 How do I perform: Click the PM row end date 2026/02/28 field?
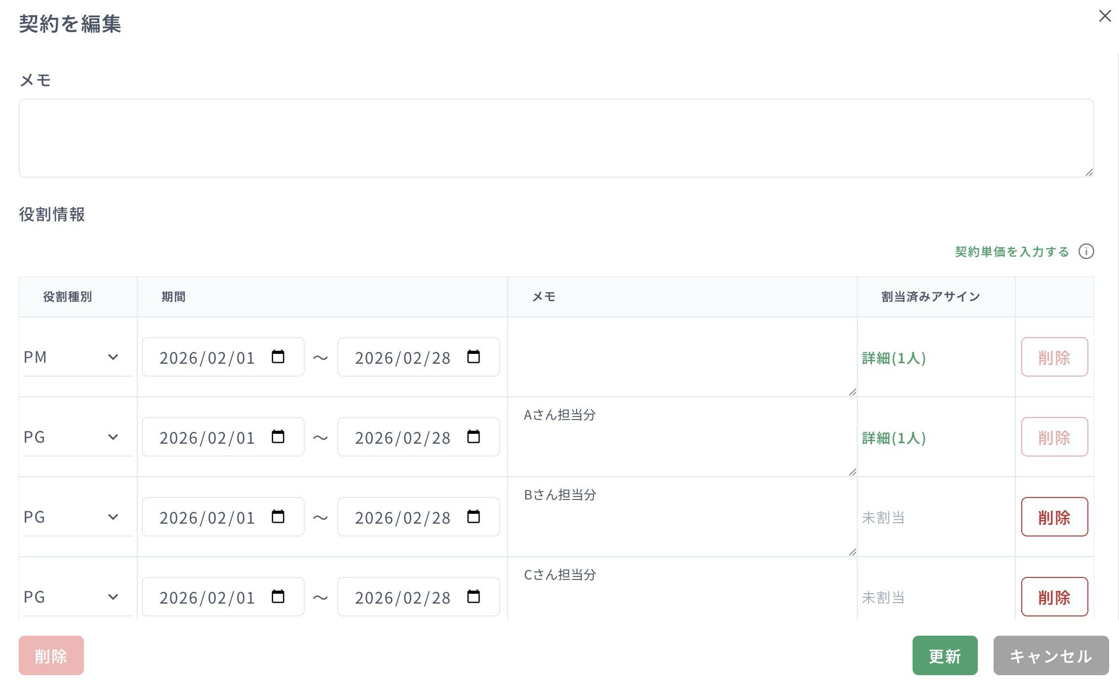(419, 357)
